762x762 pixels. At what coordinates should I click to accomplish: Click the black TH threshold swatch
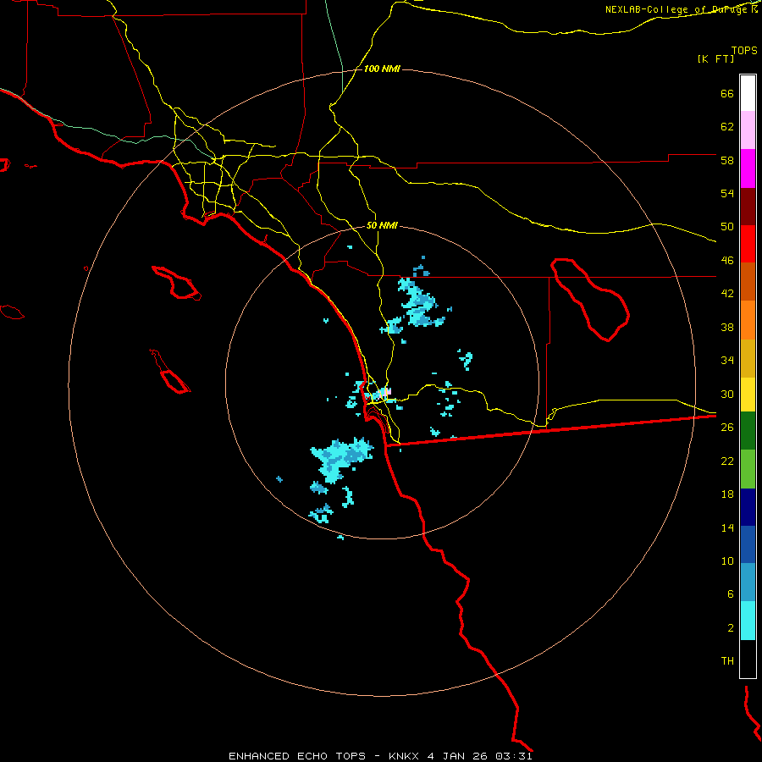pyautogui.click(x=748, y=659)
